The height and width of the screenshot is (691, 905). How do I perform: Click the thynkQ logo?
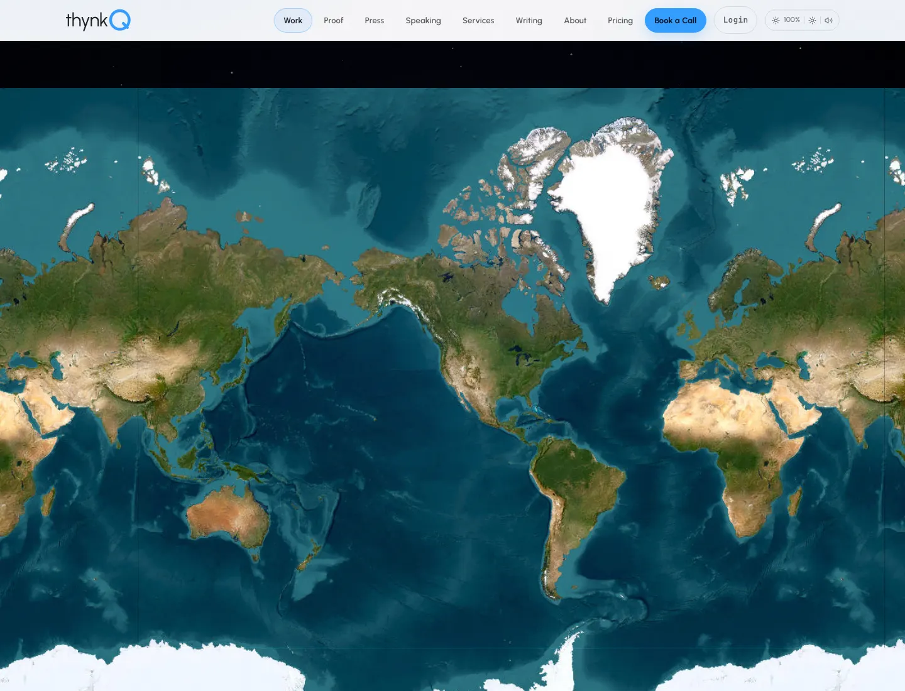[x=98, y=20]
